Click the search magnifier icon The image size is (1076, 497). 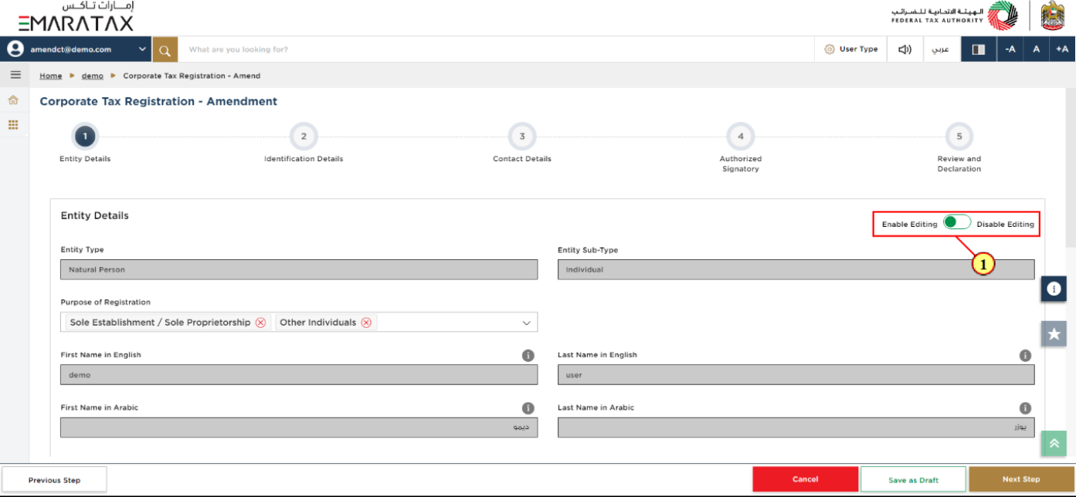[x=165, y=50]
